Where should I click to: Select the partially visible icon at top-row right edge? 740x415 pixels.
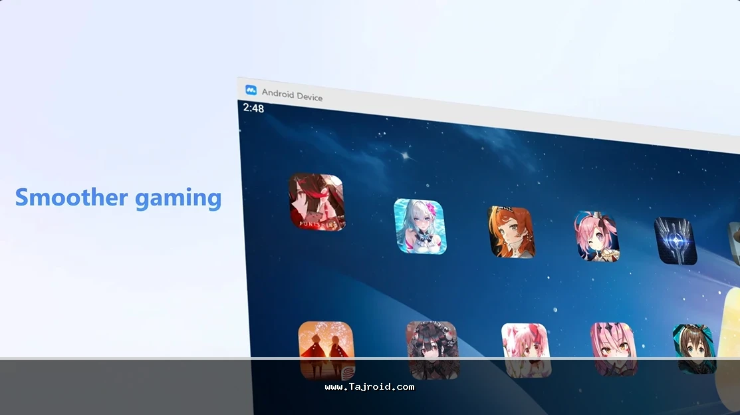[x=734, y=244]
